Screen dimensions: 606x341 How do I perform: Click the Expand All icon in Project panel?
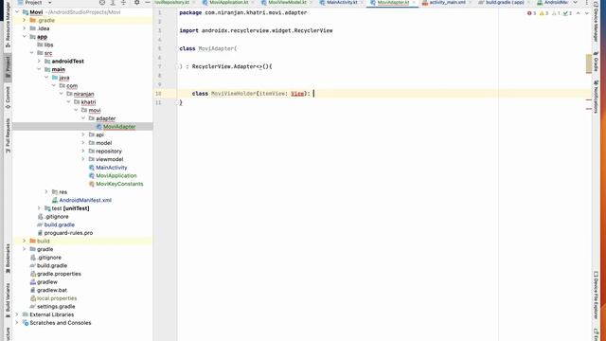[113, 2]
